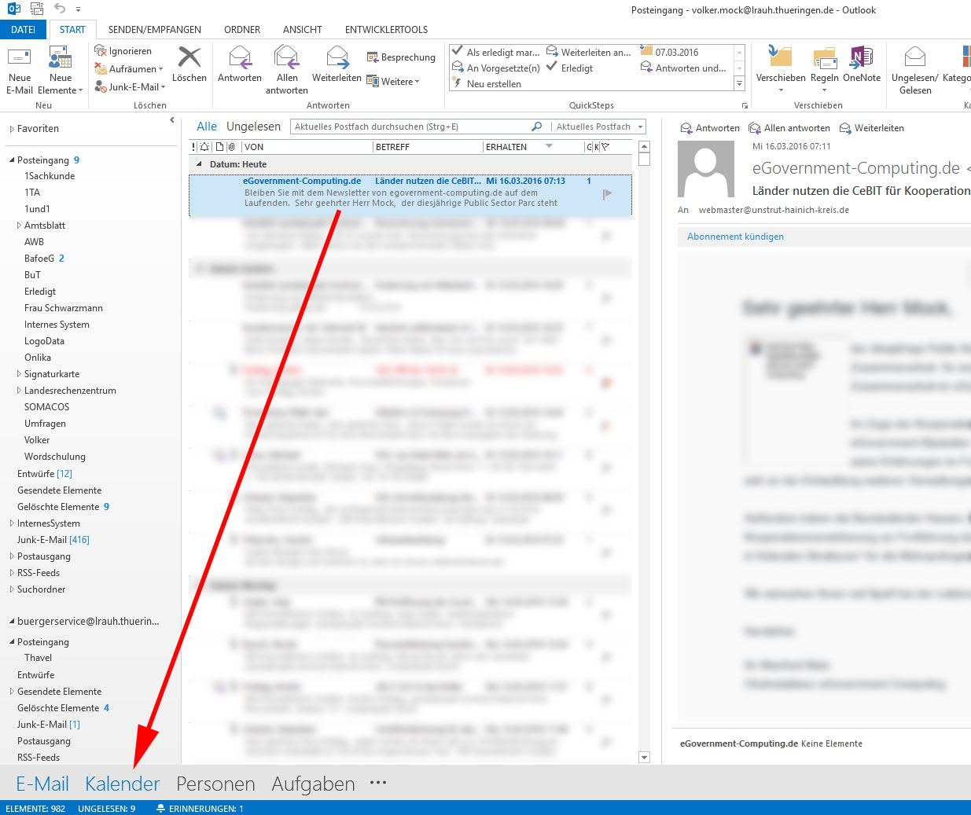Click the Neue E-Mail icon
Viewport: 971px width, 815px height.
click(x=19, y=58)
